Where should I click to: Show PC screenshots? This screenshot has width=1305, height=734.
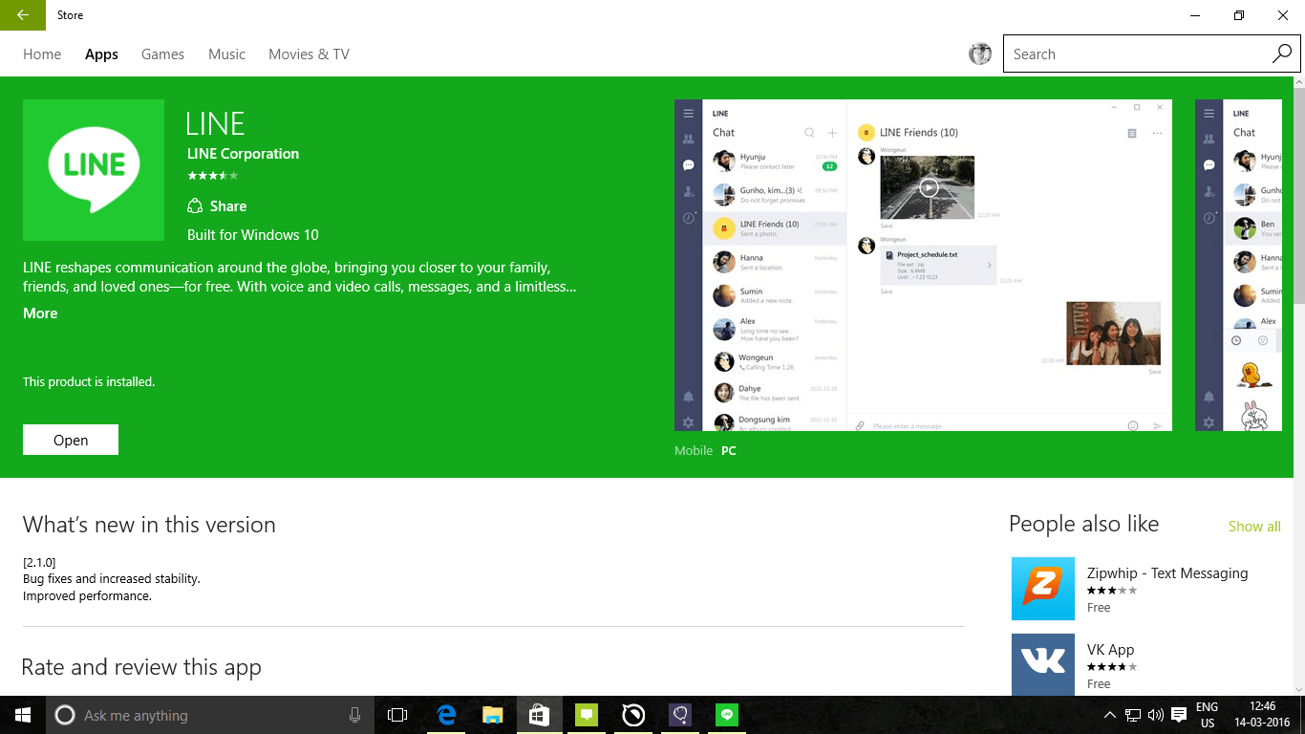(729, 450)
